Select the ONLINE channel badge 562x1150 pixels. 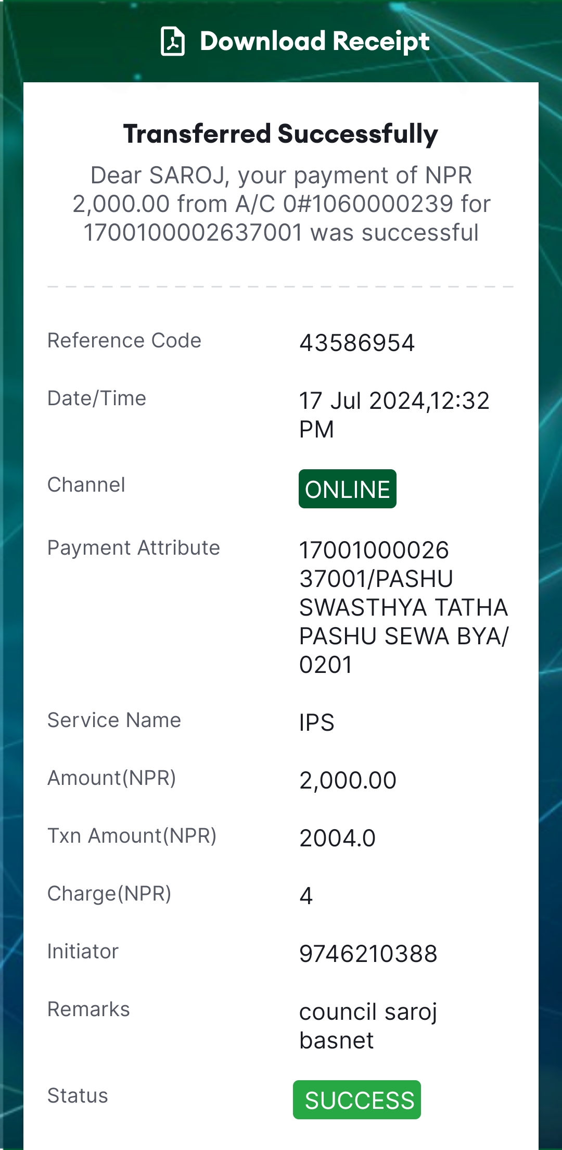(348, 489)
